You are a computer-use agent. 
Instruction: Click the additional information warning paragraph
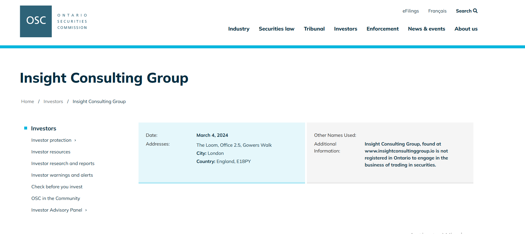coord(406,155)
